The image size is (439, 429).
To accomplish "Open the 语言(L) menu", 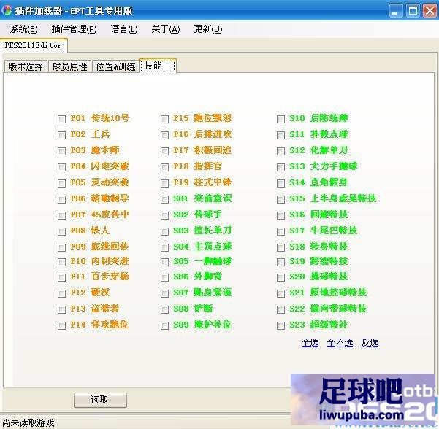I will click(x=124, y=29).
